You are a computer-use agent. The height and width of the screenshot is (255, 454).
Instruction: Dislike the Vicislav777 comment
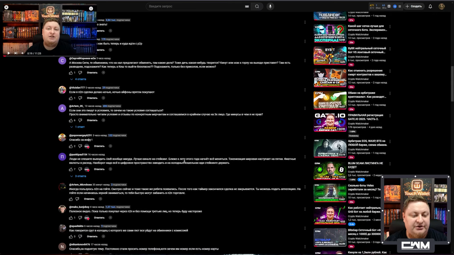81,98
